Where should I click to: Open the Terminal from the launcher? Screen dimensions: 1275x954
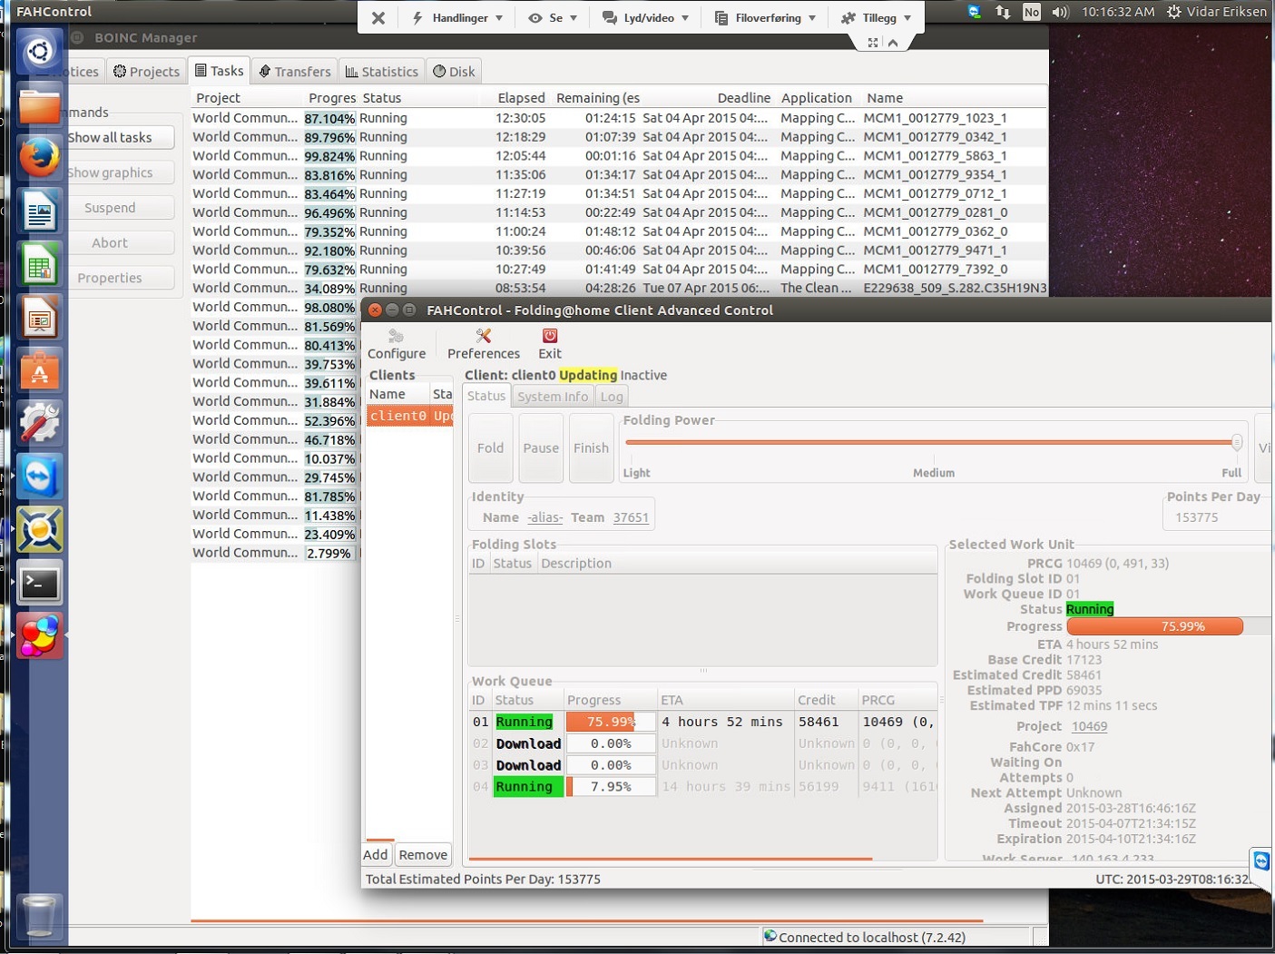click(39, 583)
